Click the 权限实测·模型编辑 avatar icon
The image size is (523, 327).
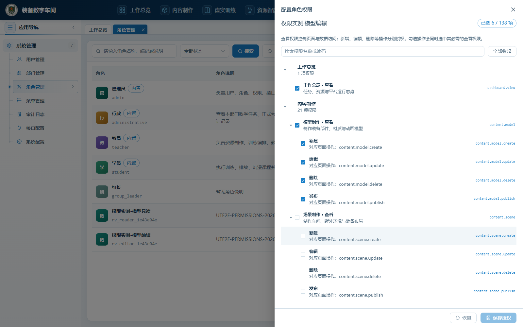102,239
